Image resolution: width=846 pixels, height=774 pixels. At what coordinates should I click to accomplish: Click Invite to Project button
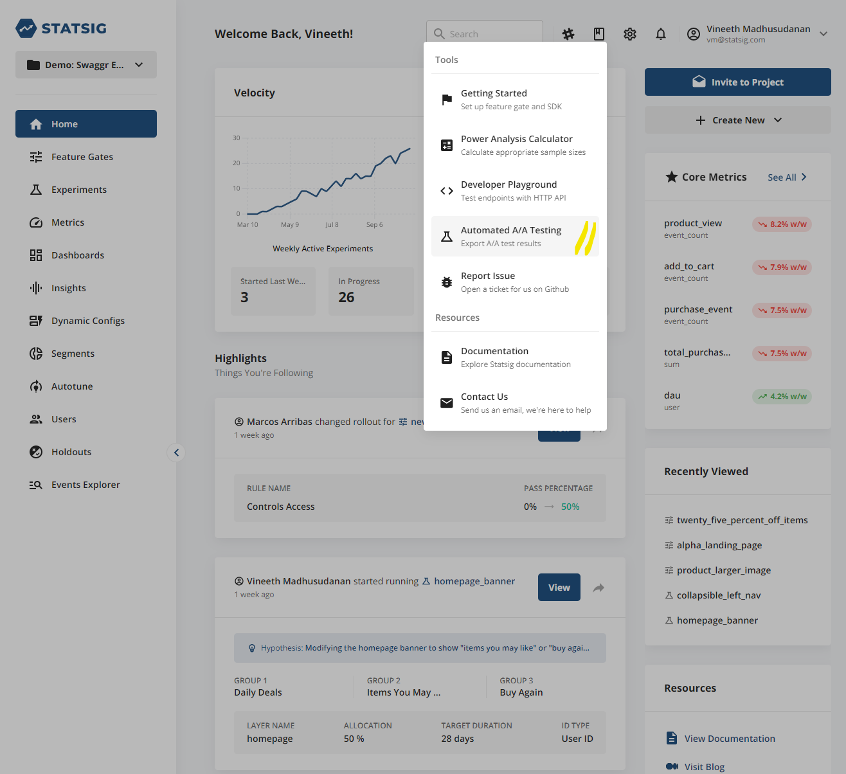click(738, 82)
